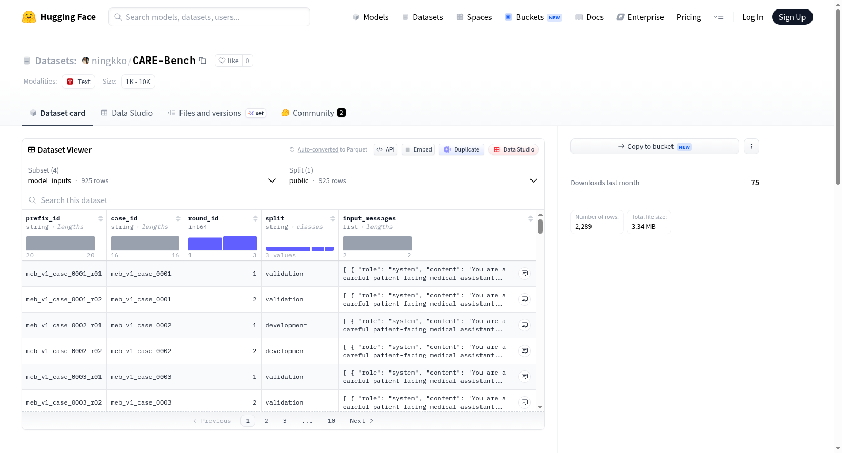The height and width of the screenshot is (453, 842).
Task: Jump to page 10 of the table
Action: tap(332, 421)
